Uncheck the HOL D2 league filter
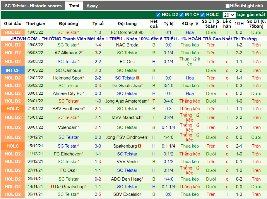Viewport: 267px width, 199px height. tap(158, 15)
